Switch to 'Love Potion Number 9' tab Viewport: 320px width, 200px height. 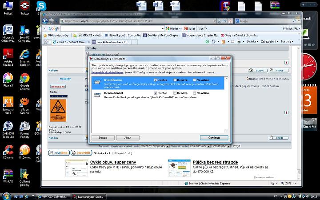click(x=113, y=41)
